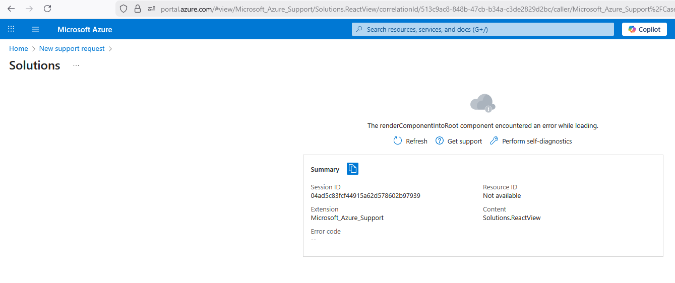The height and width of the screenshot is (283, 675).
Task: Click the Search resources, services, and docs box
Action: (483, 29)
